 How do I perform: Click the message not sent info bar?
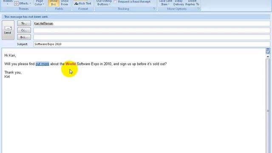point(136,17)
